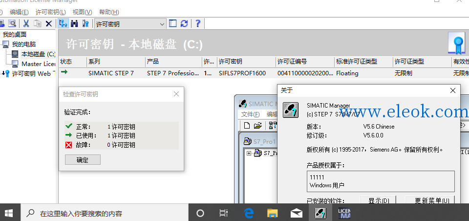Launch Microsoft Edge from the taskbar
Screen dimensions: 469x221
click(249, 213)
